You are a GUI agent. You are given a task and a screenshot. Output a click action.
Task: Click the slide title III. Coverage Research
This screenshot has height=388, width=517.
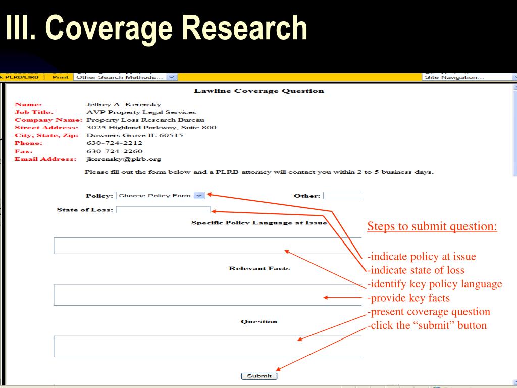(157, 28)
